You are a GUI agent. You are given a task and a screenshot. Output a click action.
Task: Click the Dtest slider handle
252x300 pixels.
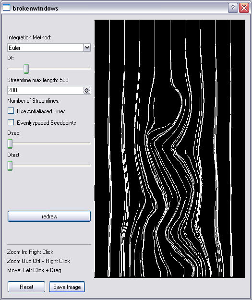[x=10, y=166]
